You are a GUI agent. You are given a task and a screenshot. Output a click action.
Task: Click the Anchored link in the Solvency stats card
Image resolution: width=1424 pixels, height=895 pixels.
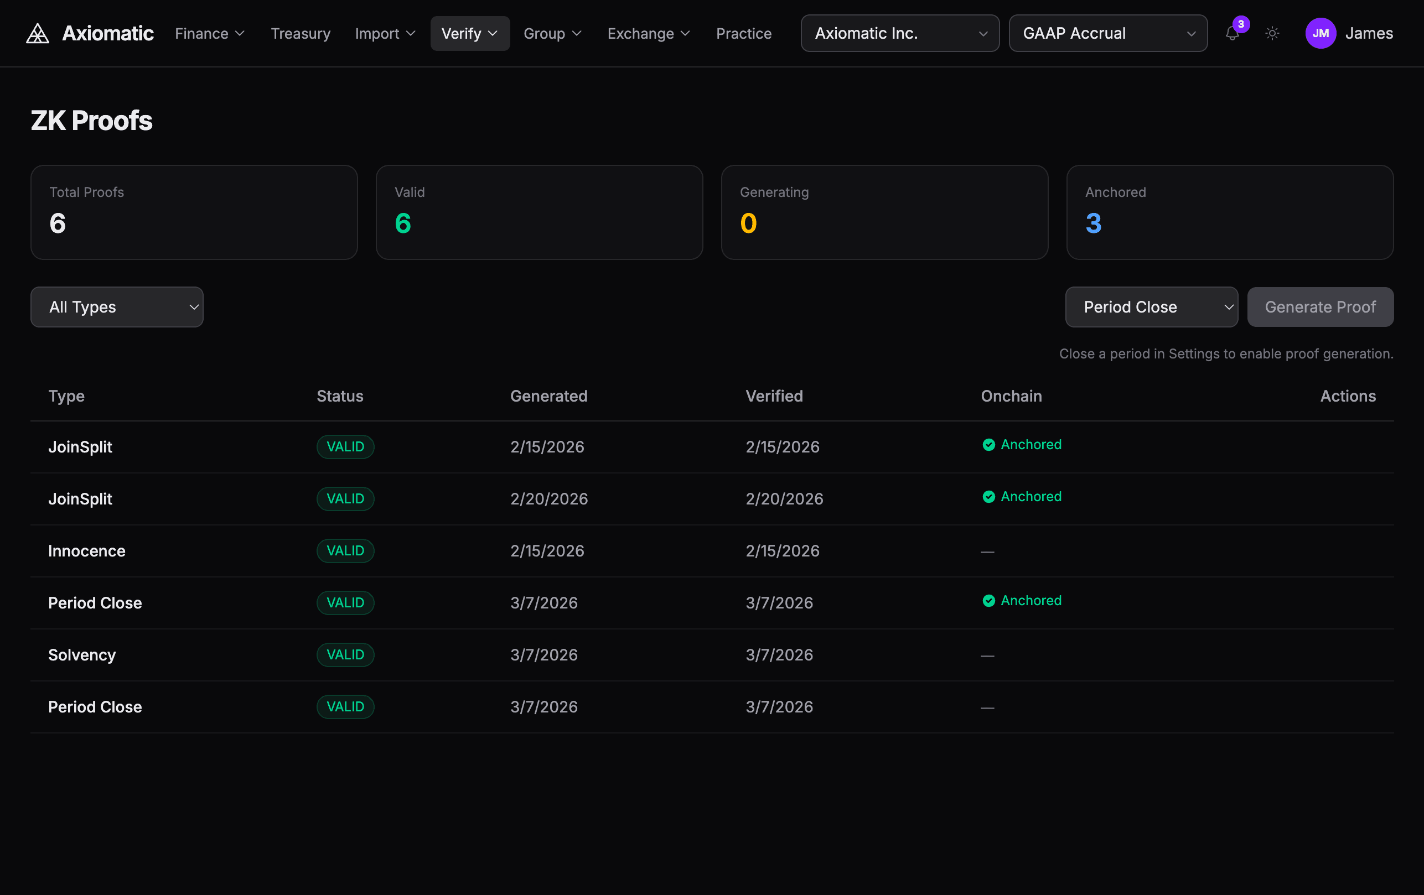(1115, 191)
